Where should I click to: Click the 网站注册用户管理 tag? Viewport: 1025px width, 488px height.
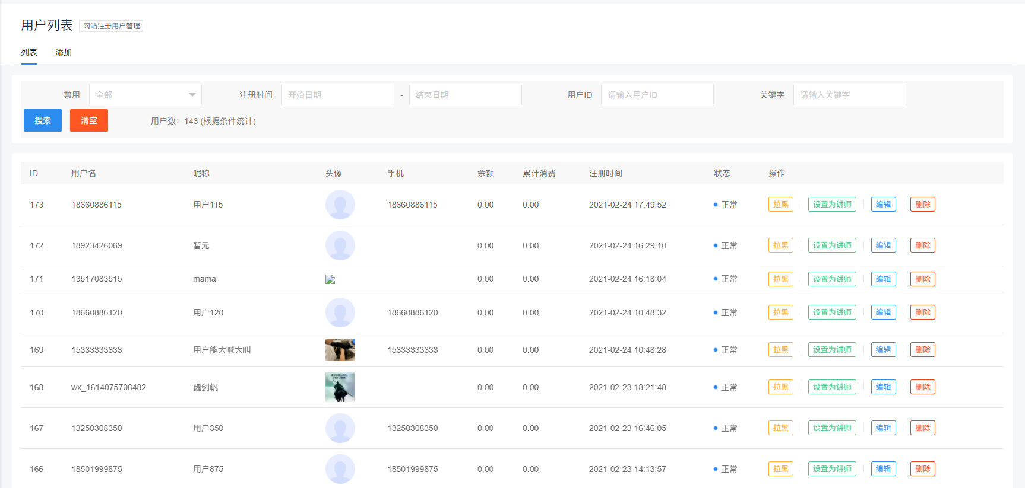(112, 26)
